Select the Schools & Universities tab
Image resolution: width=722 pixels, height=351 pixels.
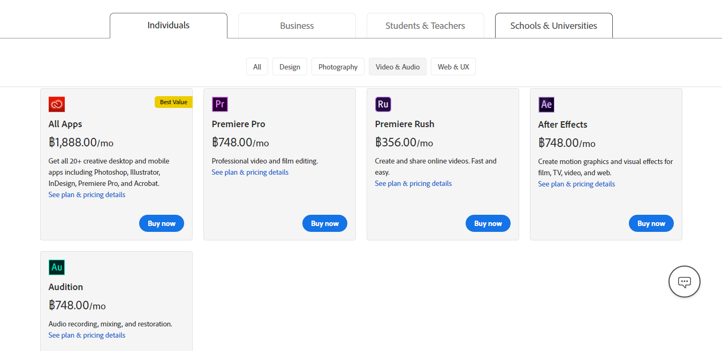tap(554, 26)
